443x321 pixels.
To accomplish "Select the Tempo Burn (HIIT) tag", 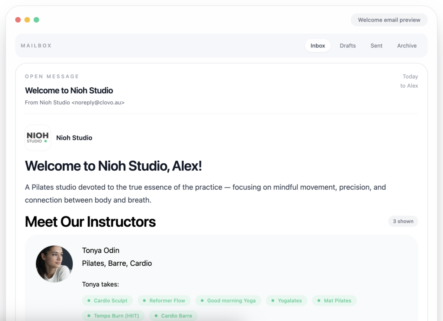I will [113, 316].
